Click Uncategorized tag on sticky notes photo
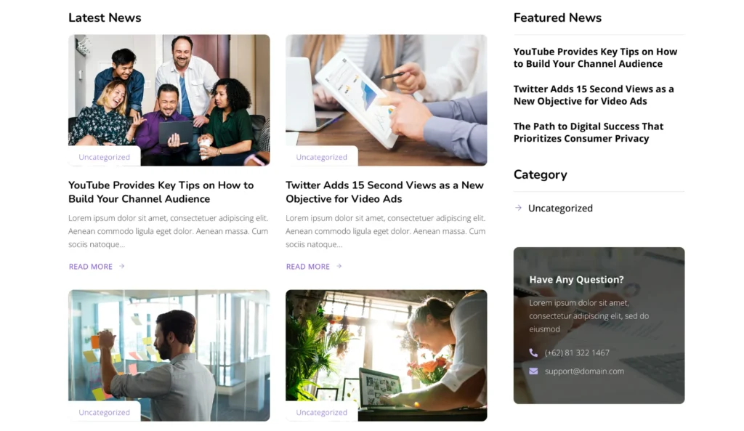 [105, 413]
